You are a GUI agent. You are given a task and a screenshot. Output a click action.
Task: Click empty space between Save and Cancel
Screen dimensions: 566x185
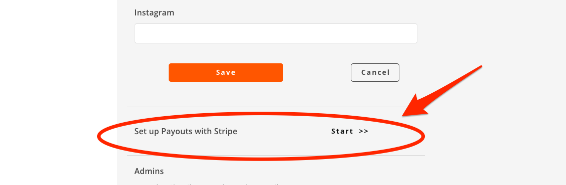click(317, 72)
